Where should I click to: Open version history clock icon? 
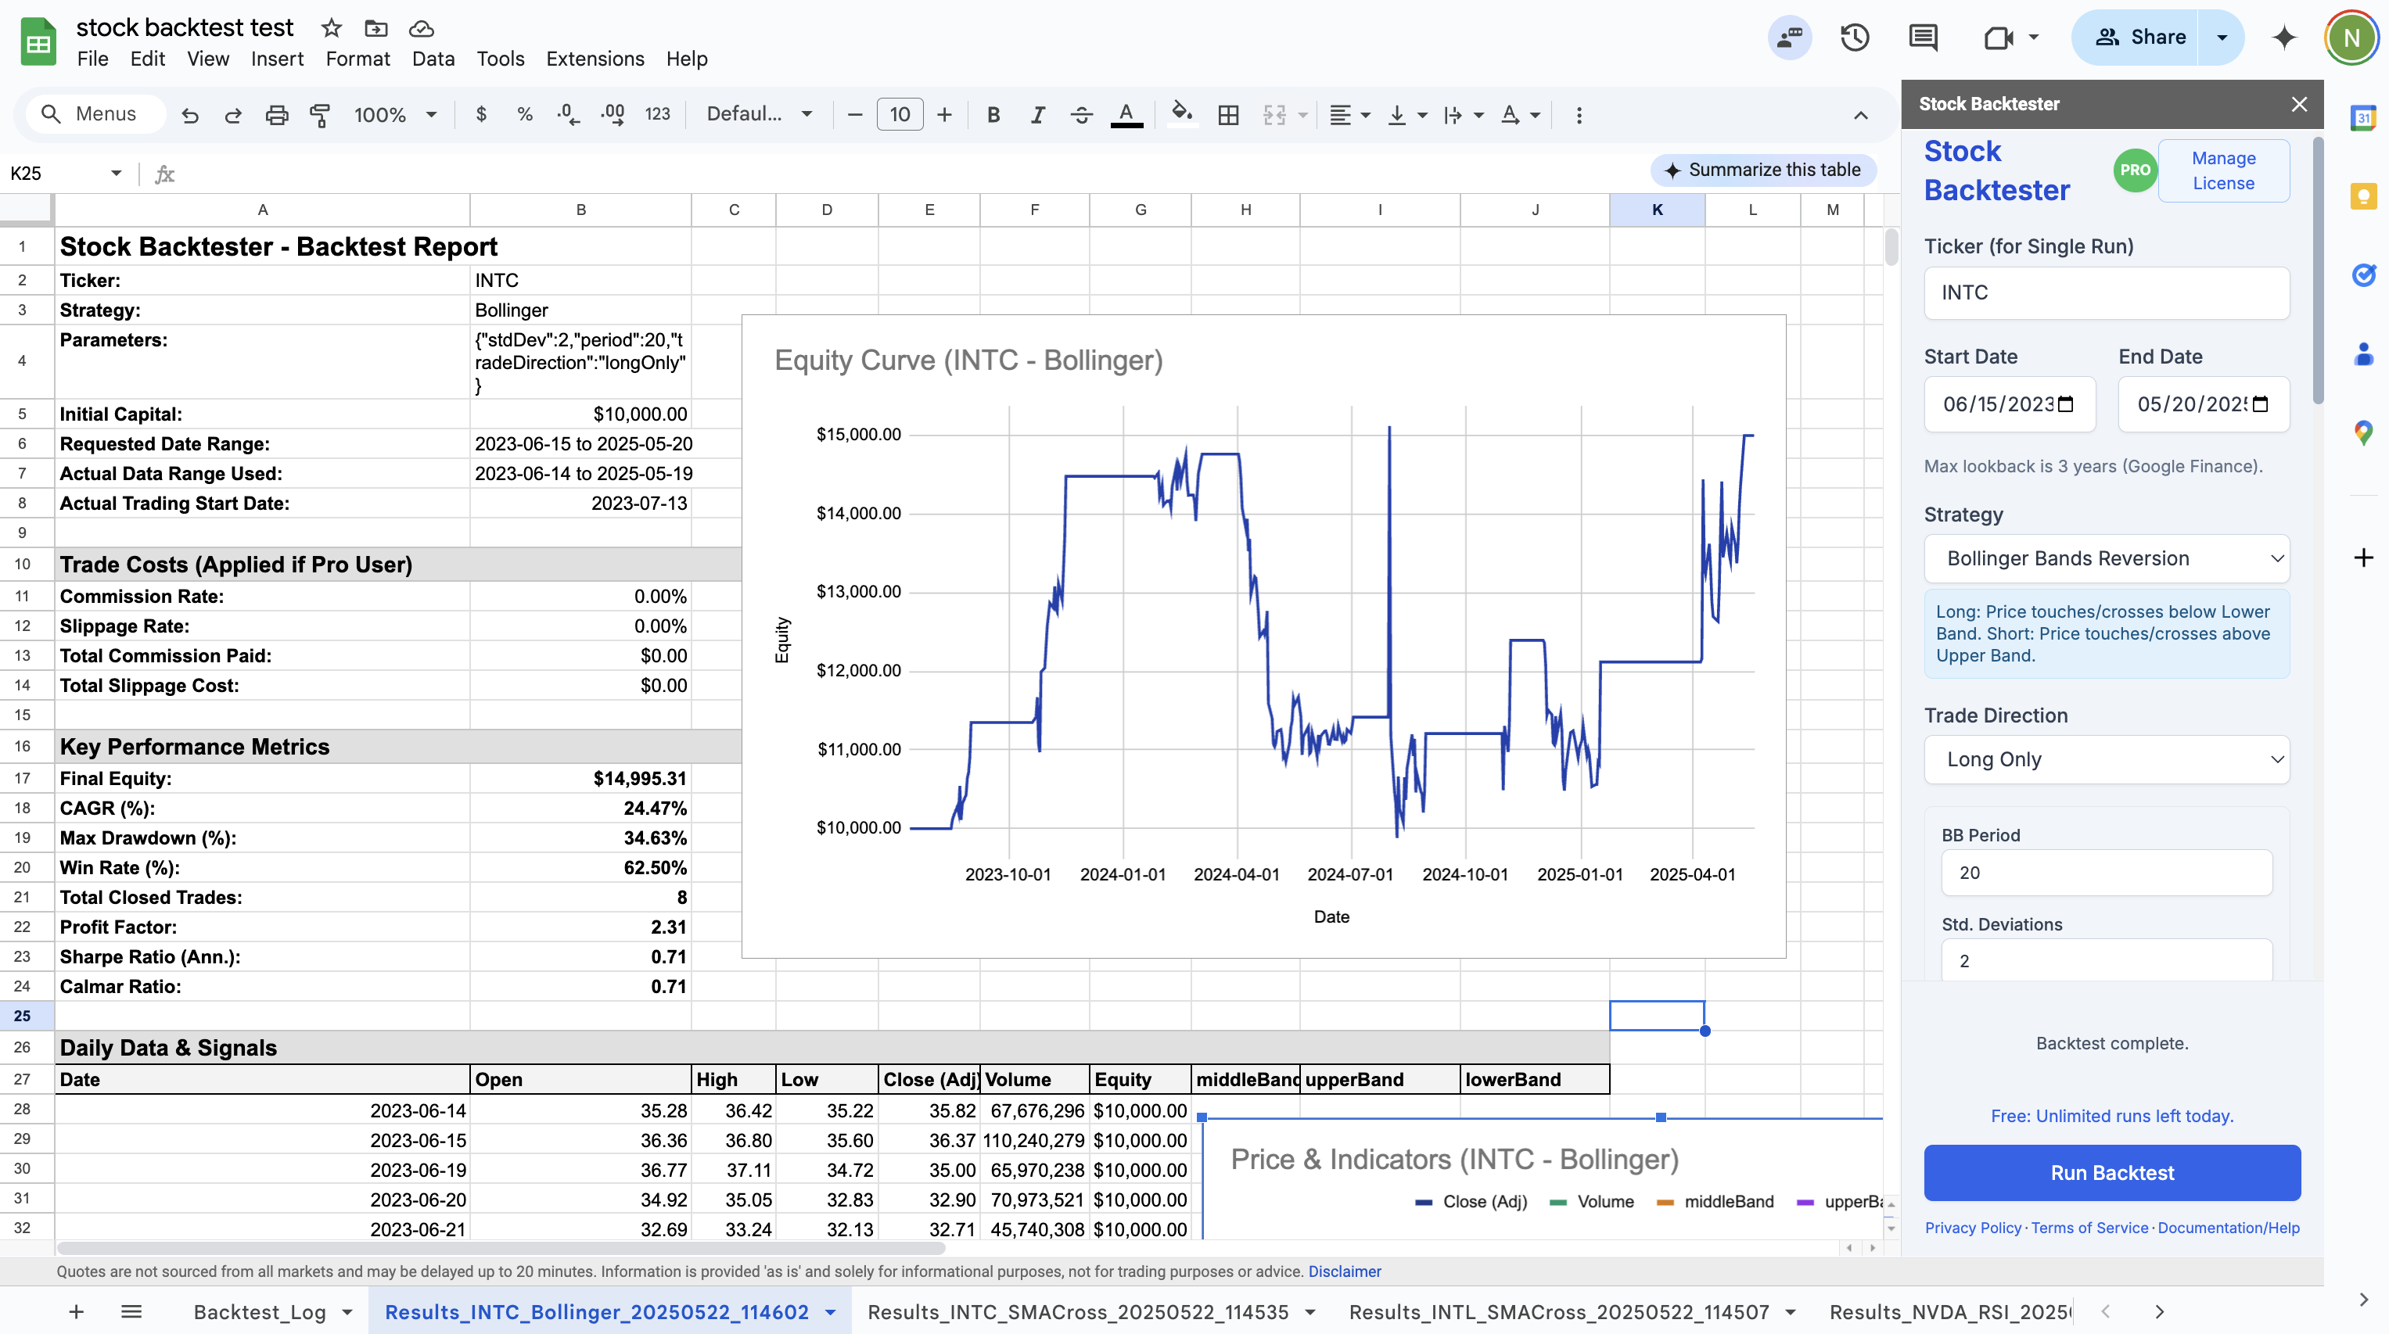click(1855, 38)
